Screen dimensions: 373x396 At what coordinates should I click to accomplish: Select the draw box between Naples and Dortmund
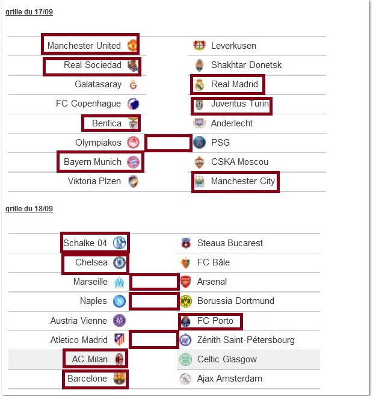(x=154, y=301)
